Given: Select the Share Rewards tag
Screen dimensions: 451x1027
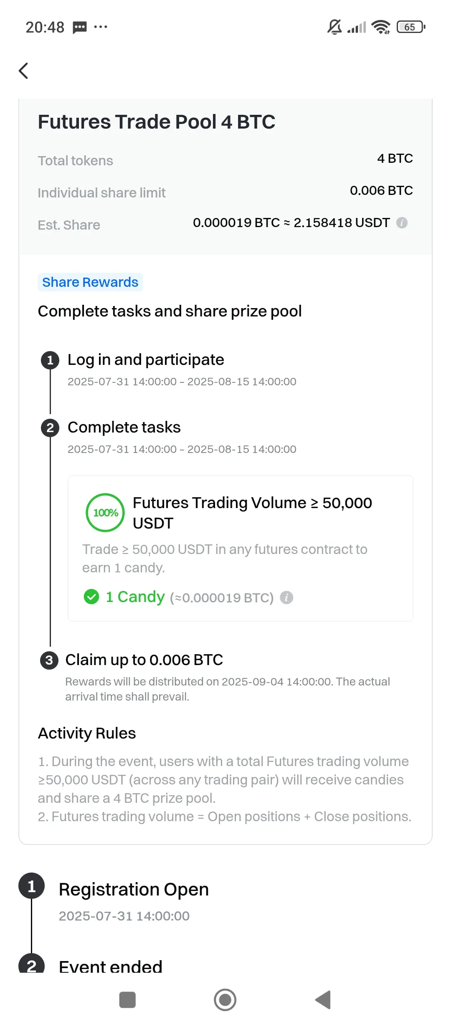Looking at the screenshot, I should click(x=90, y=282).
